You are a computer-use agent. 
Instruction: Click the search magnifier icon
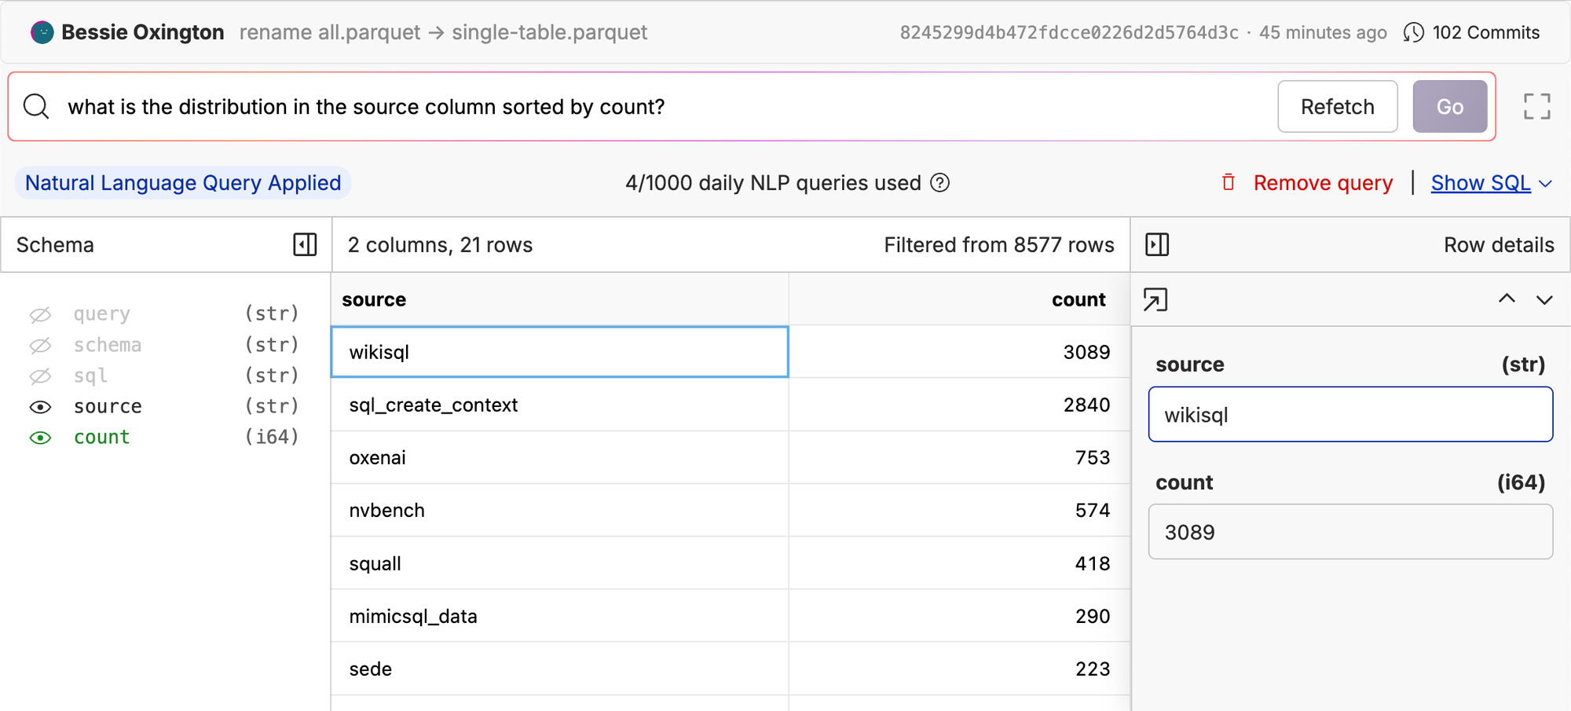coord(36,106)
